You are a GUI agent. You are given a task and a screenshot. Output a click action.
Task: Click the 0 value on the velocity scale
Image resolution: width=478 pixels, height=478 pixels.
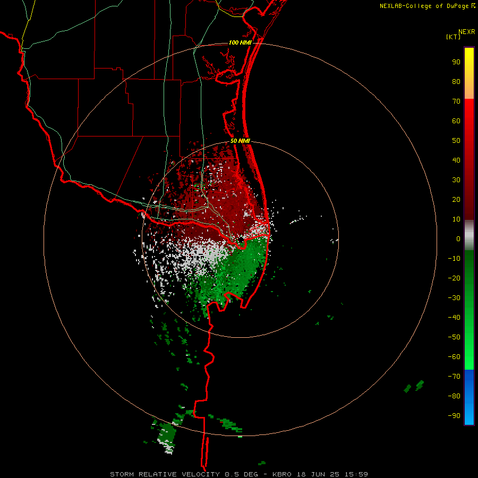[x=458, y=238]
